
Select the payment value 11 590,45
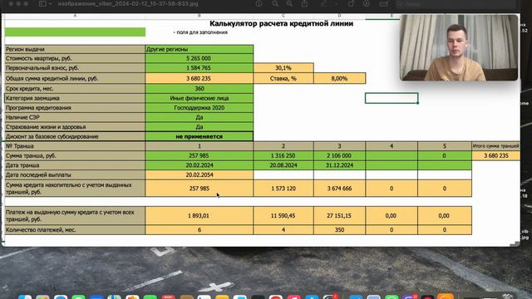(283, 216)
